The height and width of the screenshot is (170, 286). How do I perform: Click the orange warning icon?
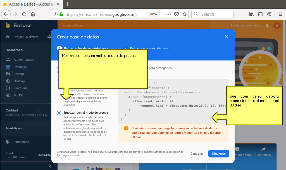[126, 128]
